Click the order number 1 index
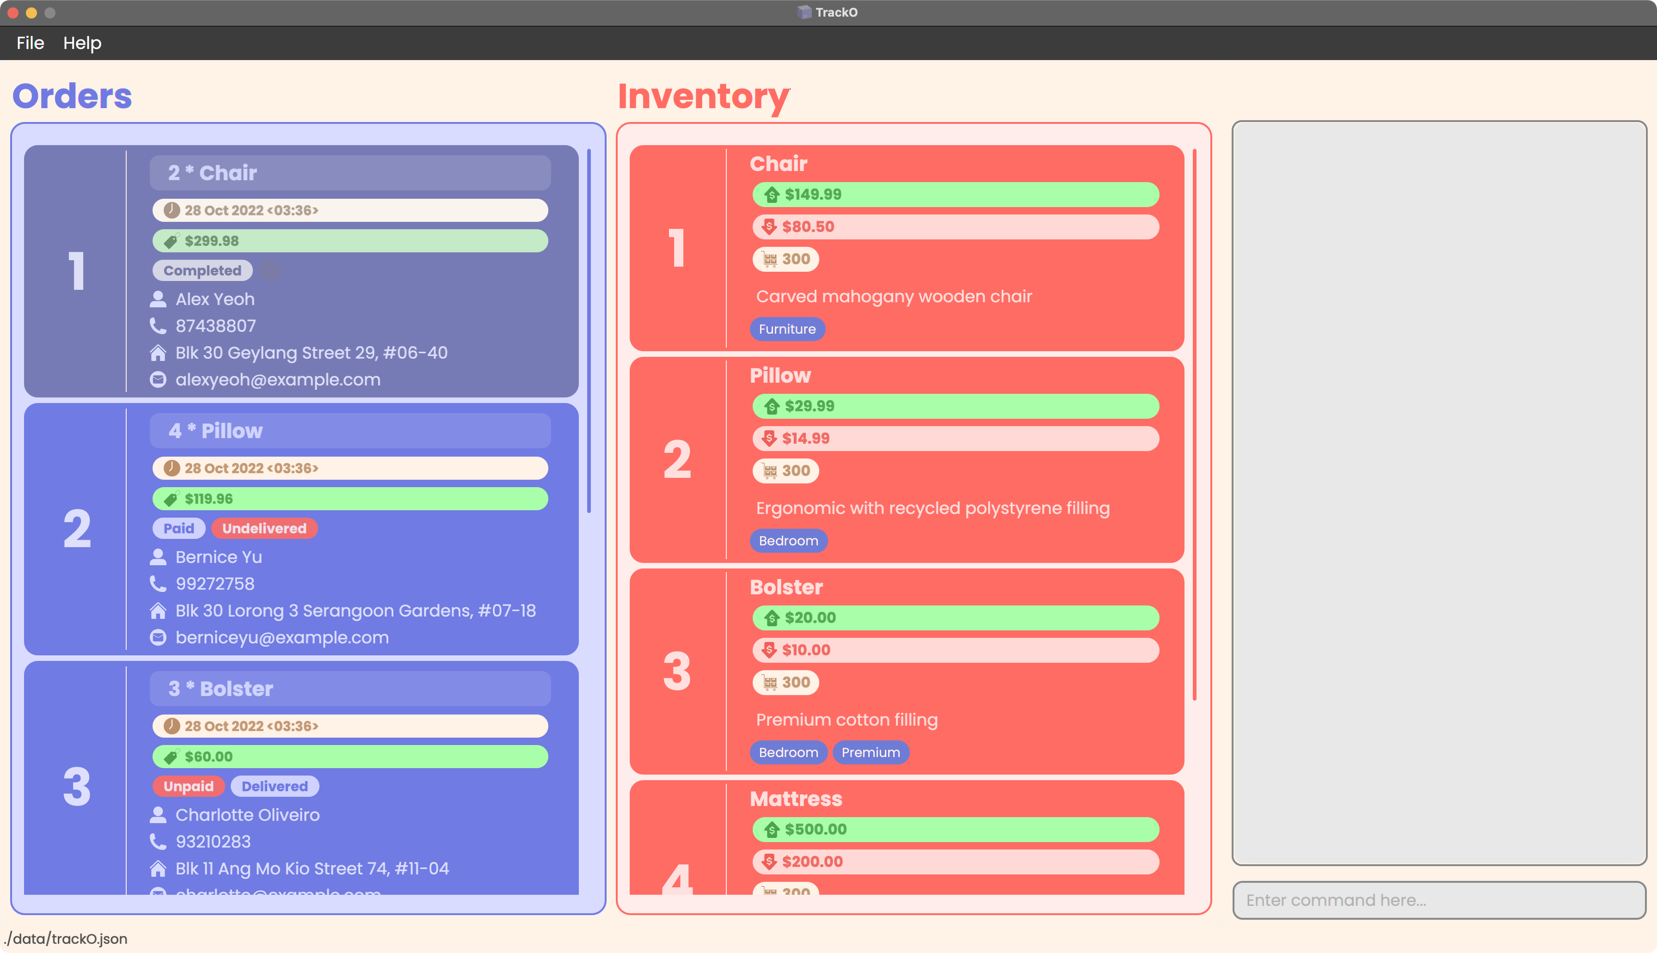This screenshot has width=1657, height=953. tap(77, 271)
